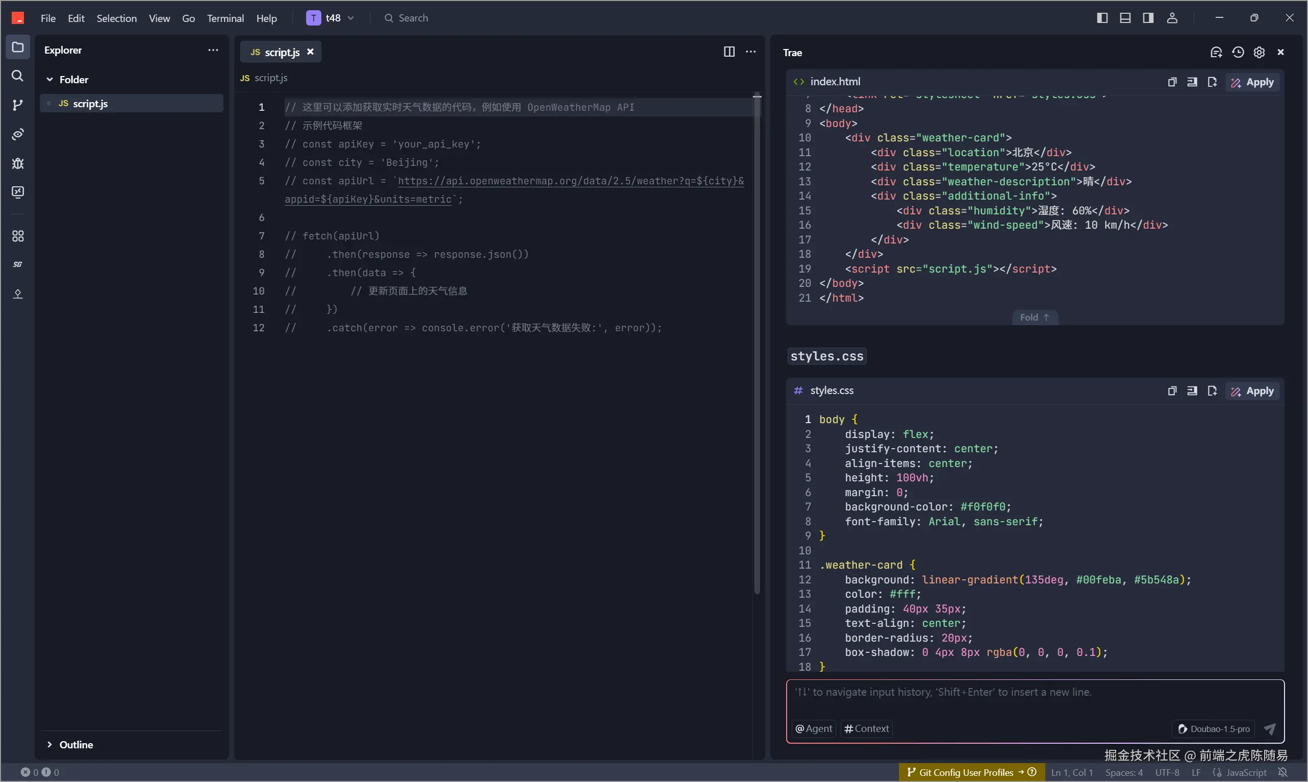Screen dimensions: 1308x782
Task: Toggle the right AI sidebar
Action: 1148,18
